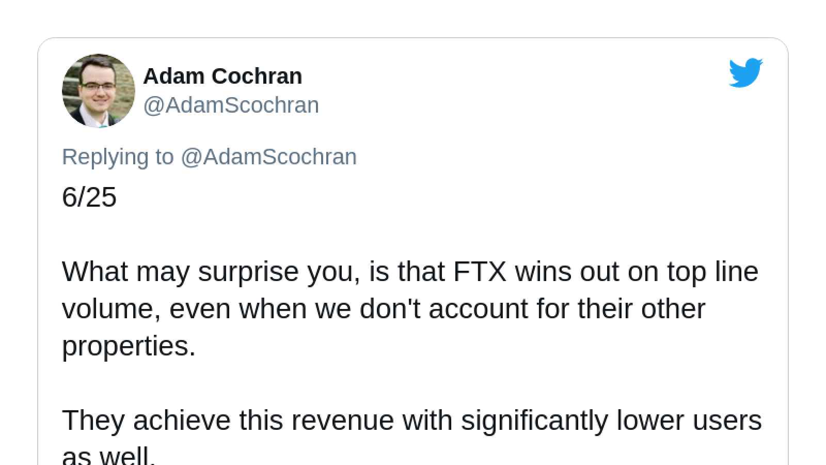Open the @AdamScochran handle below the name
This screenshot has height=465, width=826.
tap(231, 105)
